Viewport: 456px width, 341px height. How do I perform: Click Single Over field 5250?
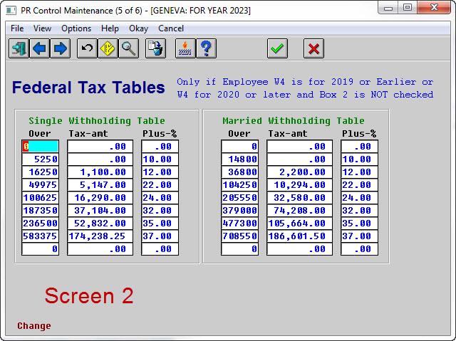point(40,159)
